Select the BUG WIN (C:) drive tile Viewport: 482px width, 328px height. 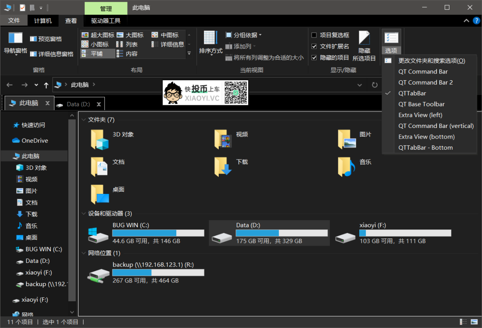[146, 233]
